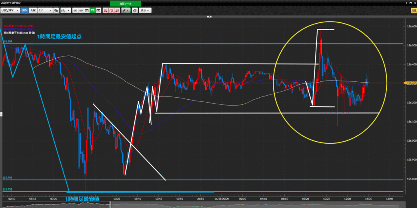Image resolution: width=417 pixels, height=208 pixels.
Task: Click the panel icon right of green button
Action: point(99,10)
